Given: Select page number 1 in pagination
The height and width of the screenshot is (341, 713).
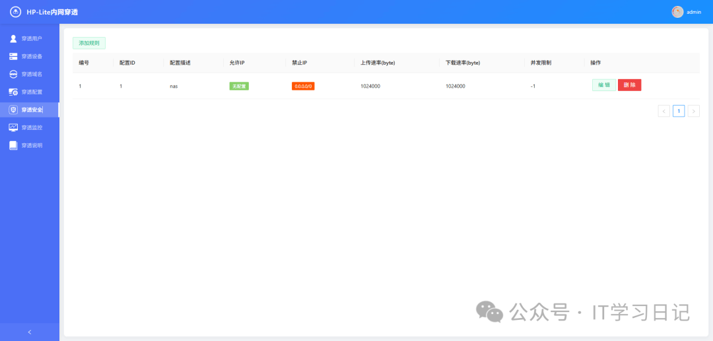Looking at the screenshot, I should click(679, 111).
